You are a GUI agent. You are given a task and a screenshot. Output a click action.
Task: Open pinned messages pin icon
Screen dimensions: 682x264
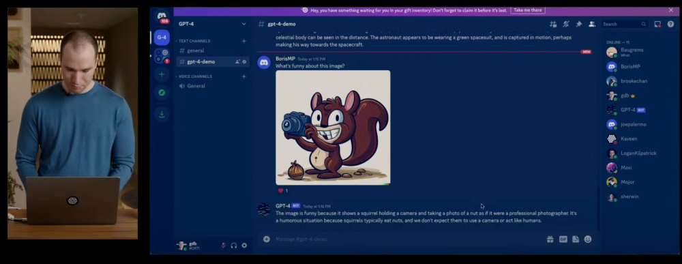tap(579, 25)
